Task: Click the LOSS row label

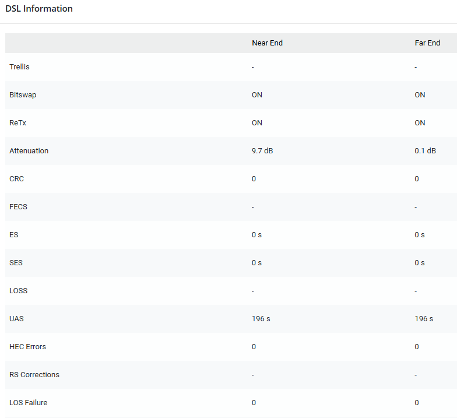Action: pos(18,291)
